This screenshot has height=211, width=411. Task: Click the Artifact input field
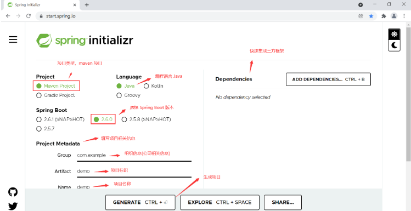point(134,172)
